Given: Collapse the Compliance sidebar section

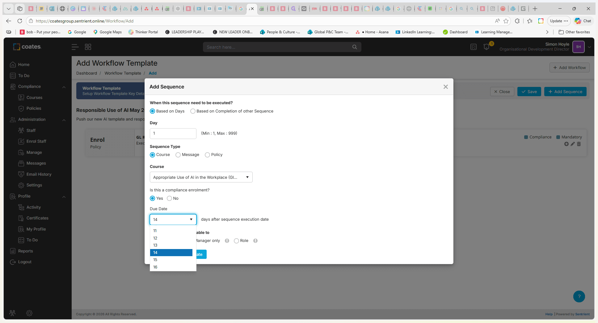Looking at the screenshot, I should [64, 87].
